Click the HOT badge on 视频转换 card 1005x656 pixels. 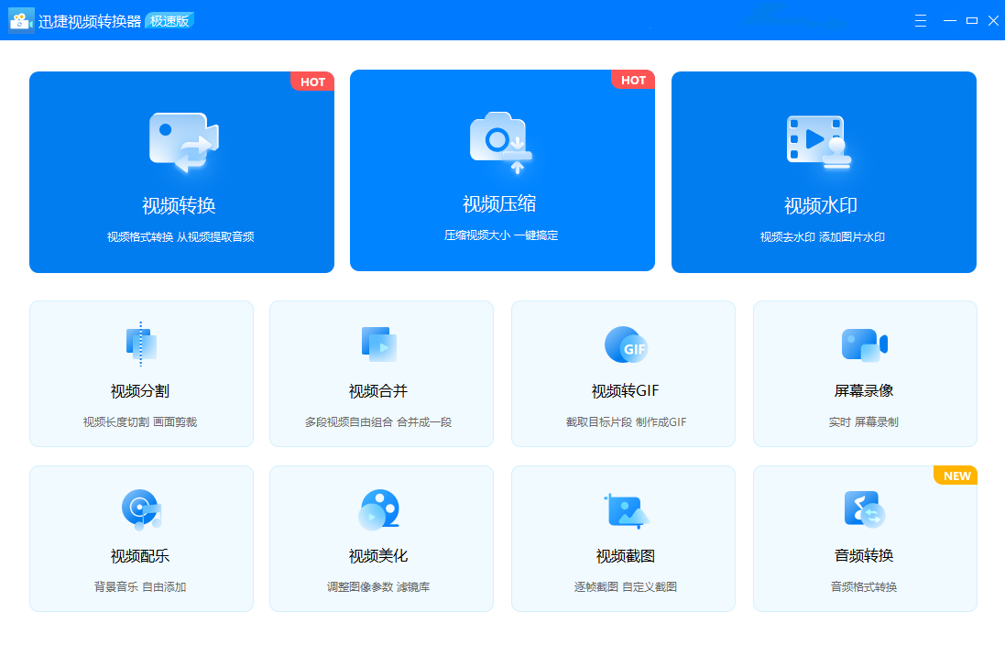pyautogui.click(x=312, y=82)
